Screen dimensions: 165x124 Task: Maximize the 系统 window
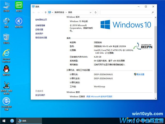146,6
